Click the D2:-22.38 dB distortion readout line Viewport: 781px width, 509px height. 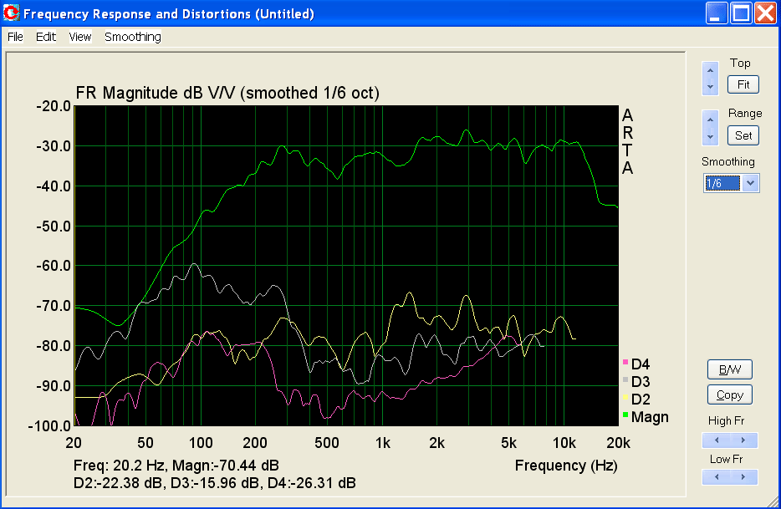[x=214, y=483]
